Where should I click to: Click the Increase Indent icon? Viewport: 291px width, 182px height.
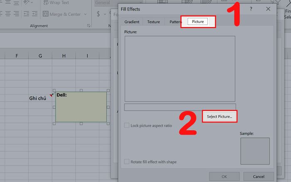pyautogui.click(x=35, y=14)
